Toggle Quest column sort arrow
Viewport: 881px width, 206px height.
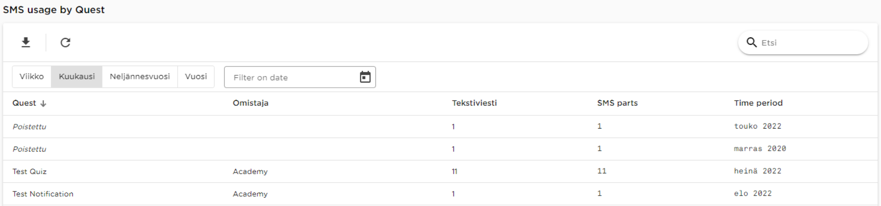coord(43,104)
